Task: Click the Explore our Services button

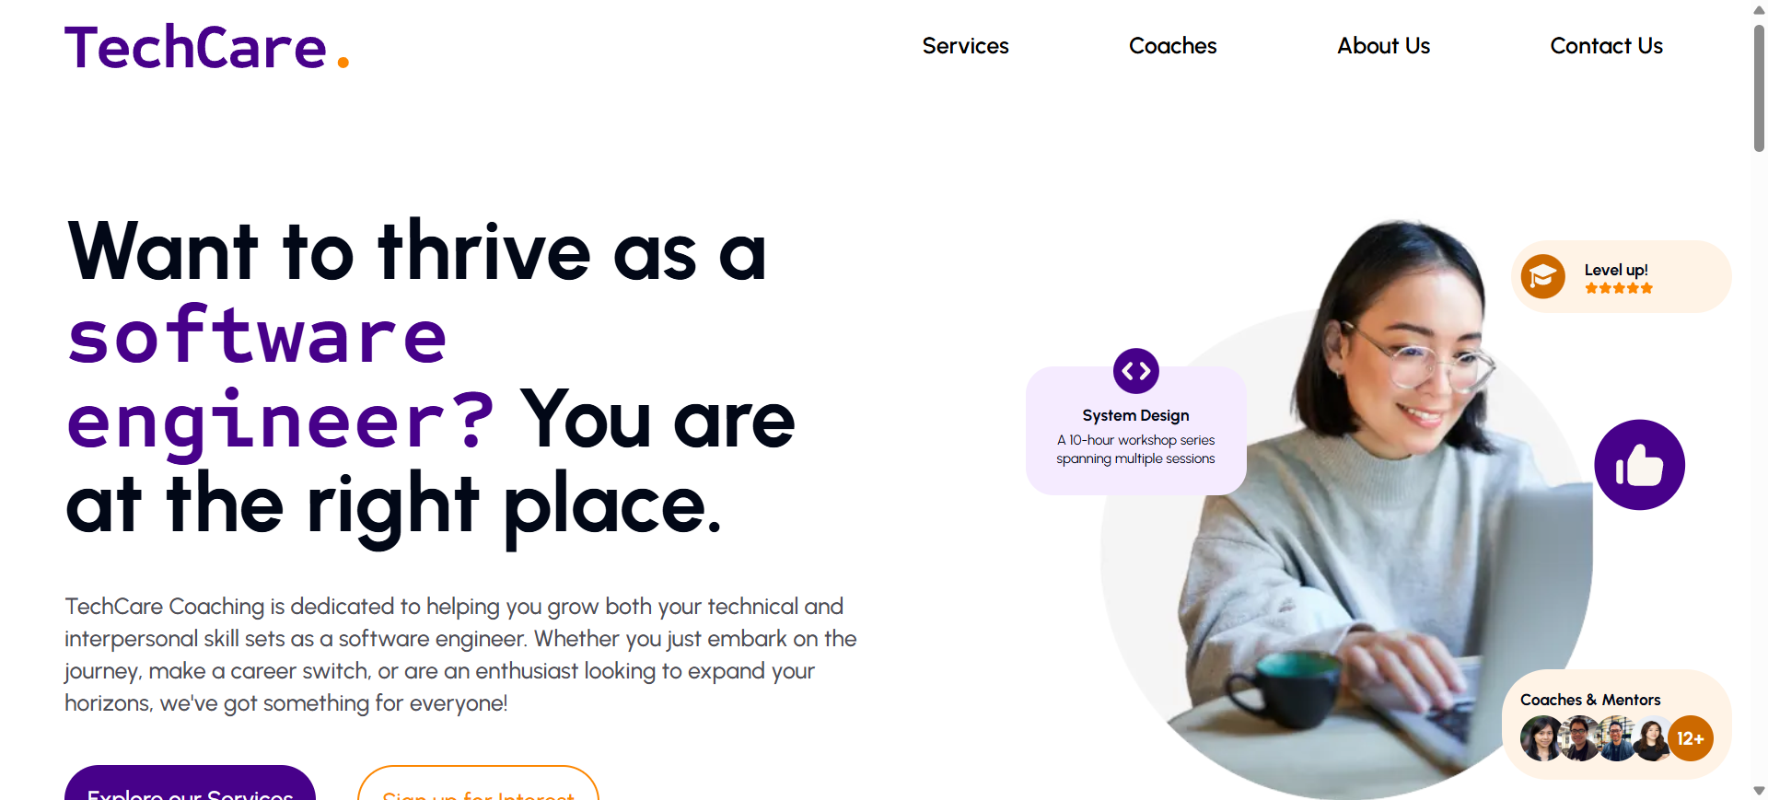Action: (190, 783)
